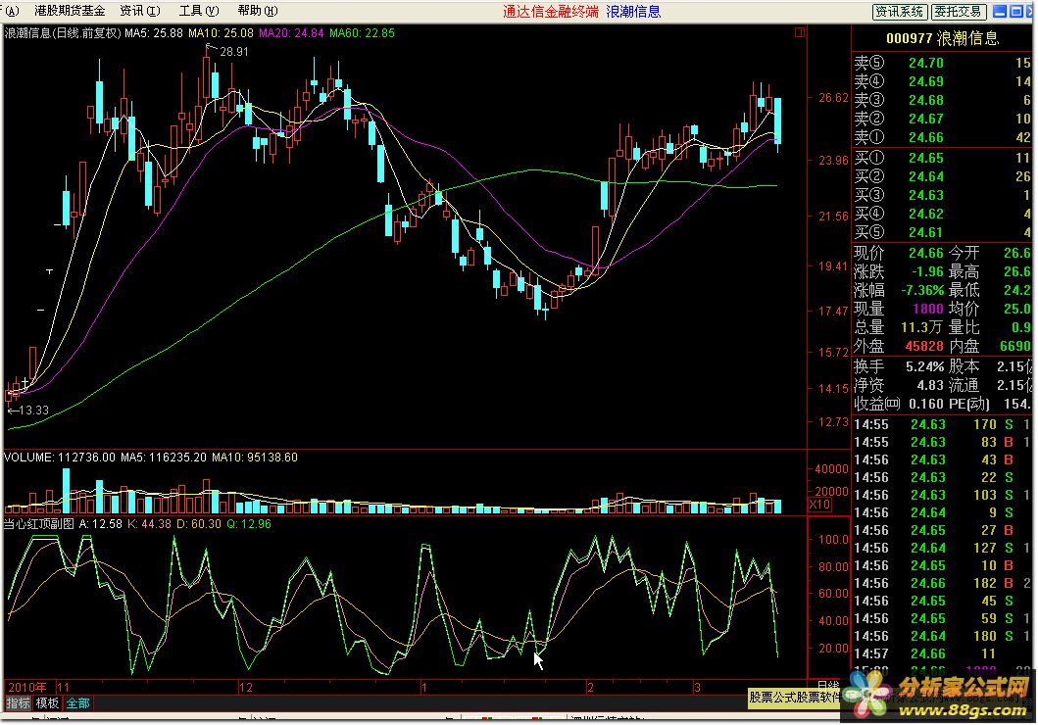Click the month 11 marker on time axis
1038x725 pixels.
(x=64, y=688)
